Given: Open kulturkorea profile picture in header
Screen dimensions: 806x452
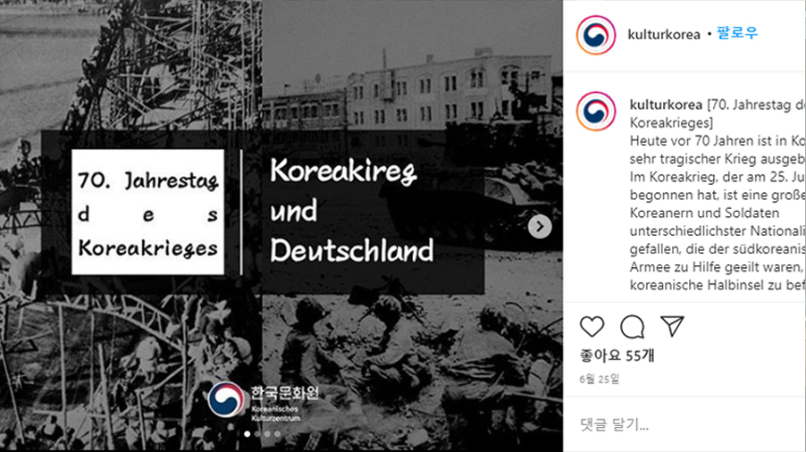Looking at the screenshot, I should (596, 35).
